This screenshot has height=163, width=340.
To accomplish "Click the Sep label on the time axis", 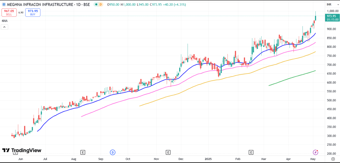I will coord(100,159).
